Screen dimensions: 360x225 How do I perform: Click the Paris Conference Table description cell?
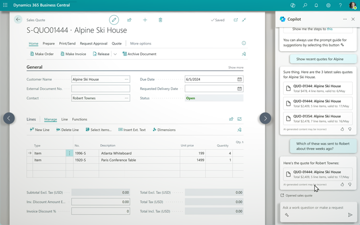(140, 160)
